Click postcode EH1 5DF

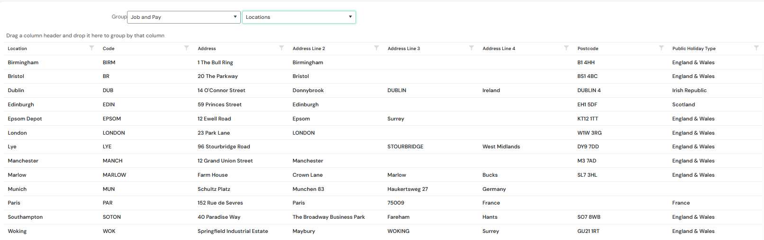[587, 104]
